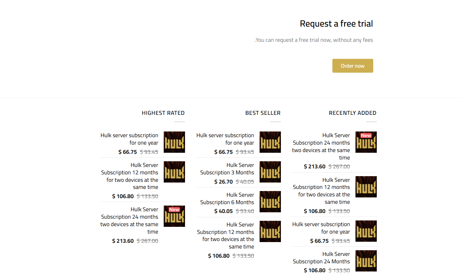
Task: Click one year subscription title in Recently Added
Action: point(321,228)
